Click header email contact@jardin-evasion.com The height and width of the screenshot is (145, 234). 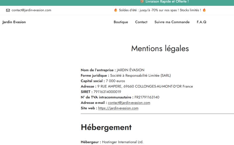click(x=31, y=10)
